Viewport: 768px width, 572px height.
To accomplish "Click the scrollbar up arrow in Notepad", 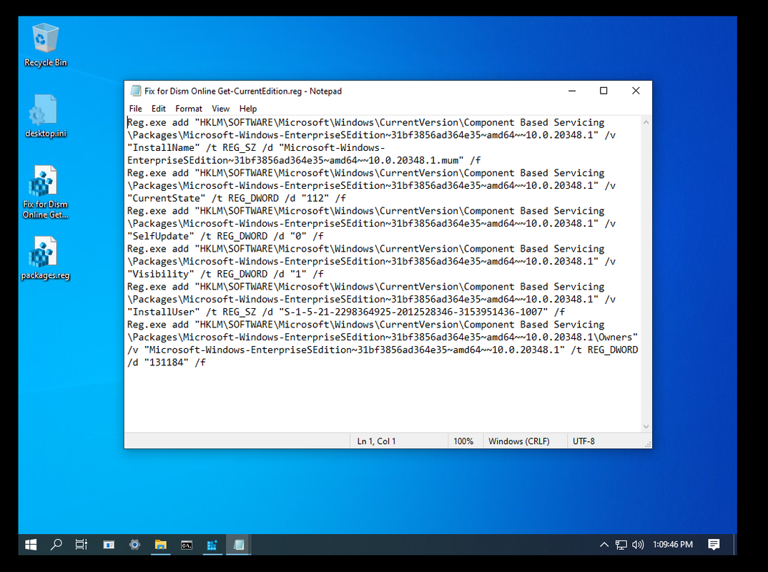I will 646,122.
